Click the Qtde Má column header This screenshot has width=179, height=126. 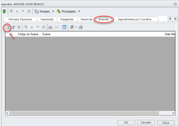tap(169, 34)
